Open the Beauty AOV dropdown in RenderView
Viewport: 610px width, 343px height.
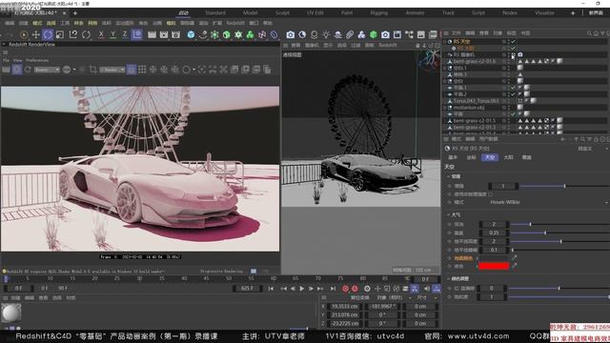click(x=47, y=70)
